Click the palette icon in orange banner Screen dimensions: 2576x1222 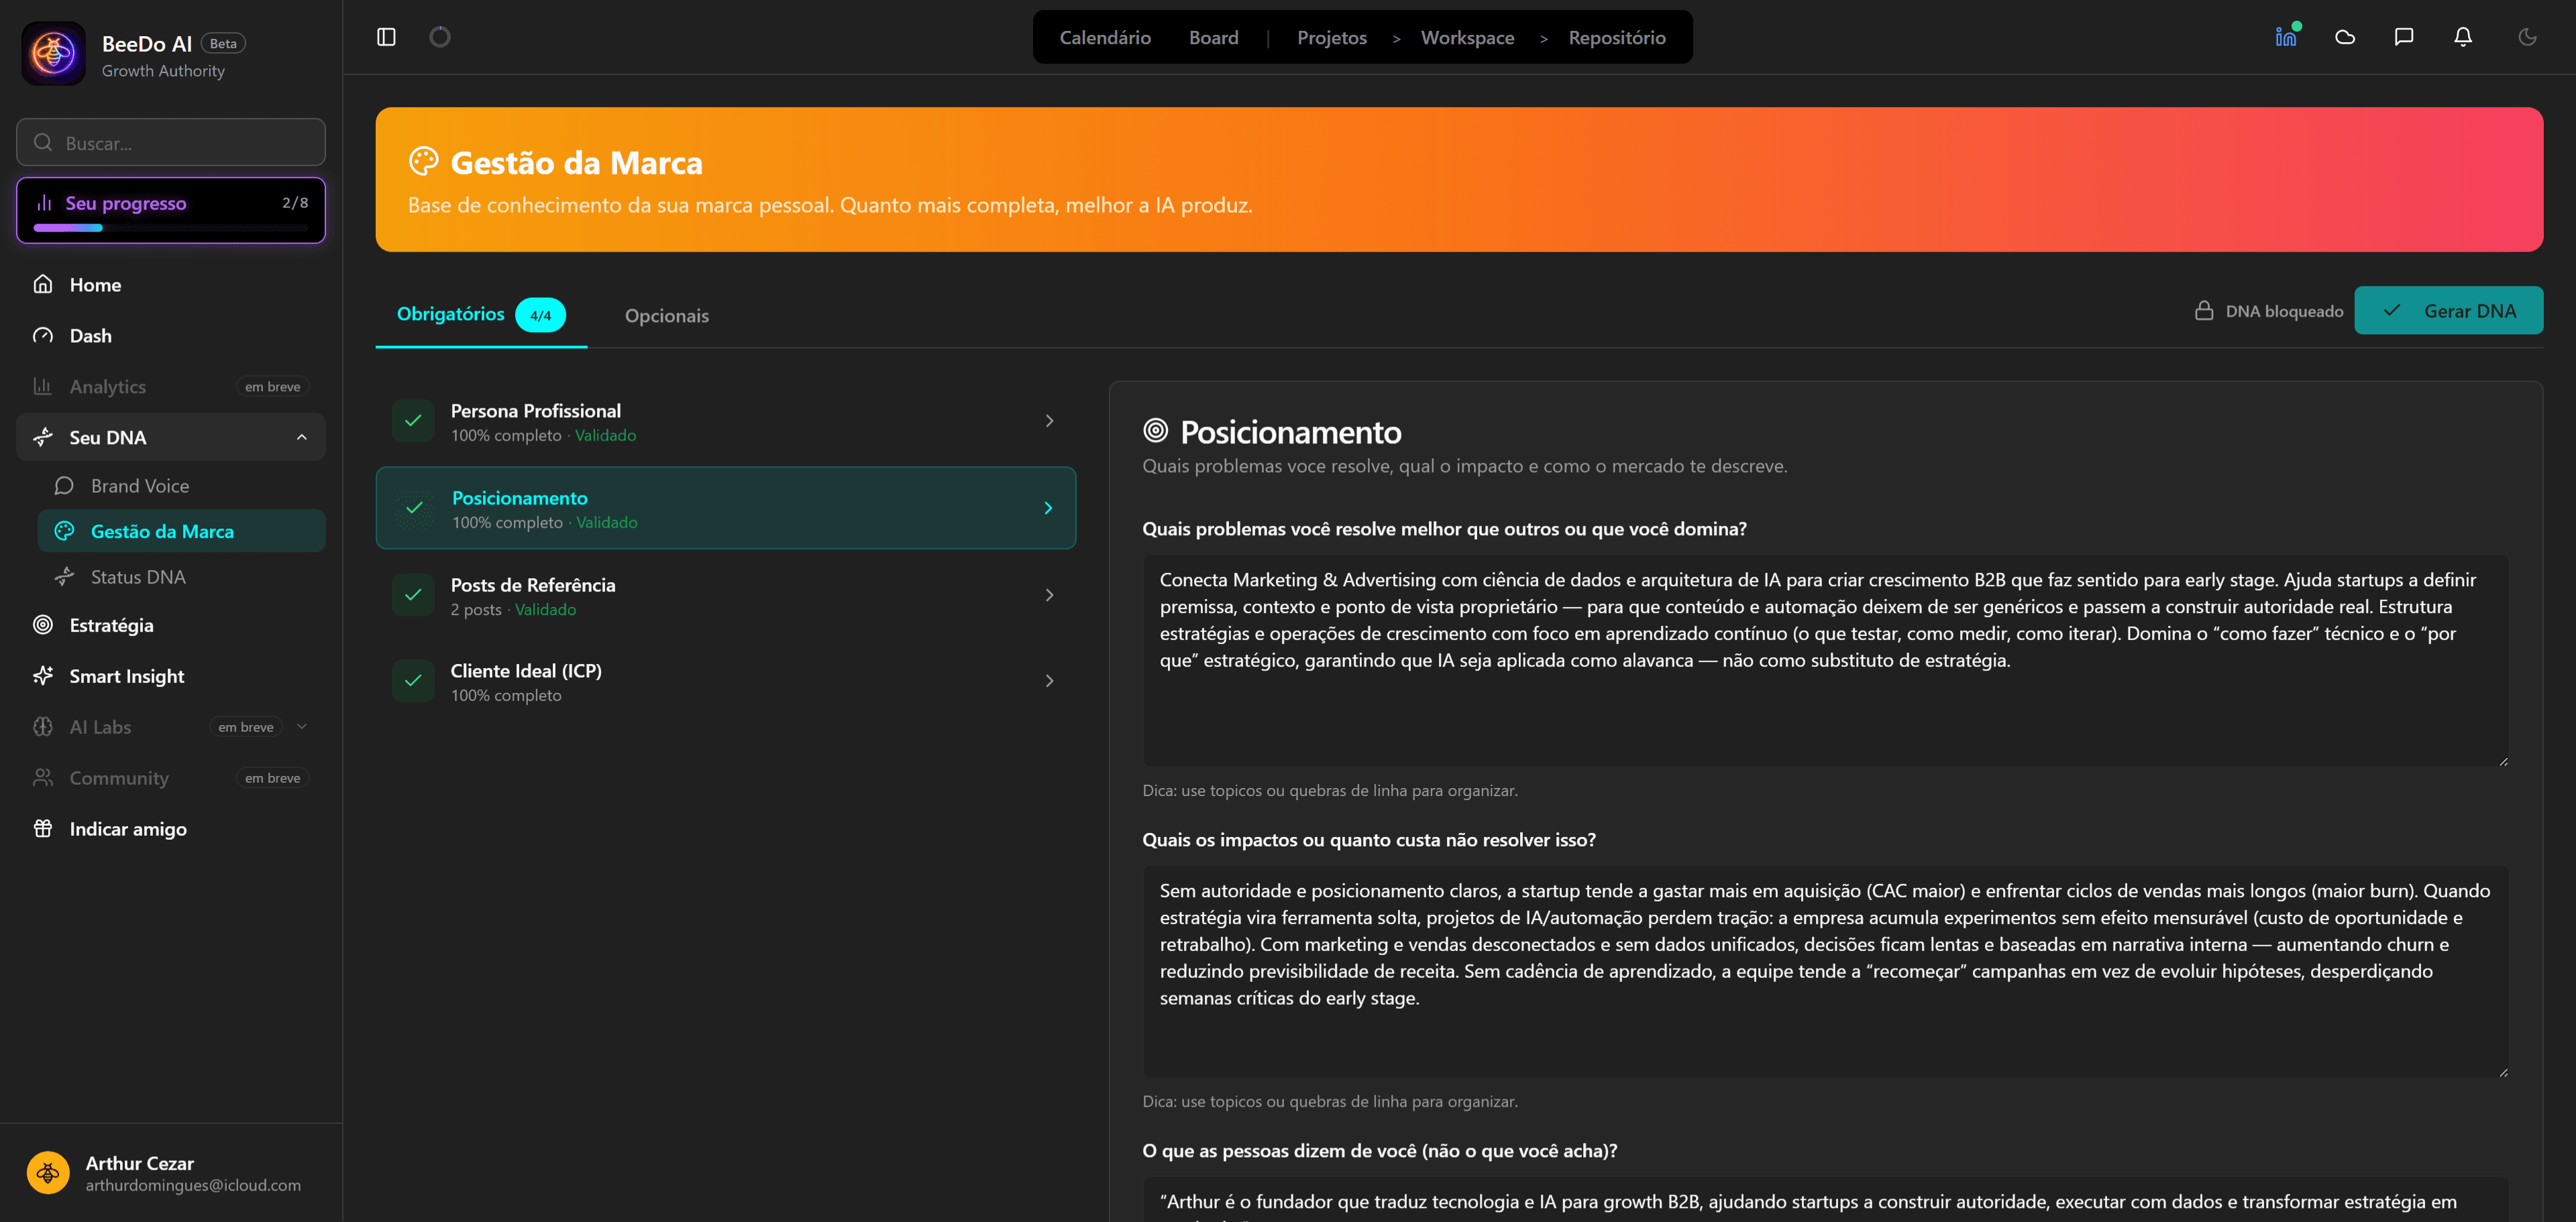424,161
